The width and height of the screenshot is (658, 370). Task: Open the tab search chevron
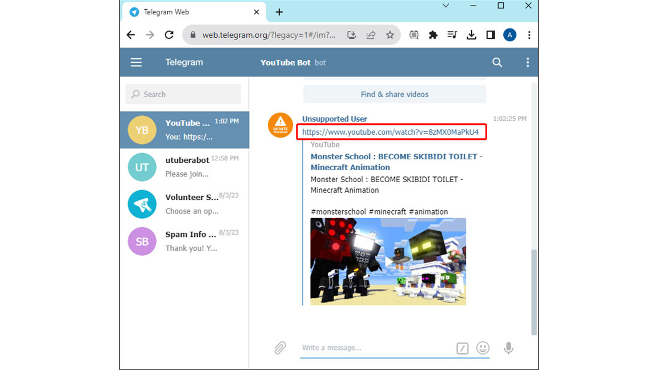(x=446, y=6)
